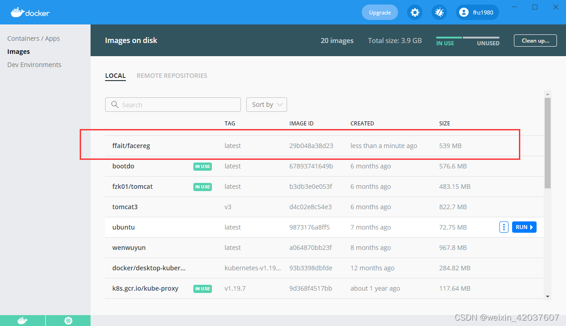Image resolution: width=566 pixels, height=326 pixels.
Task: Go to Dev Environments
Action: (34, 65)
